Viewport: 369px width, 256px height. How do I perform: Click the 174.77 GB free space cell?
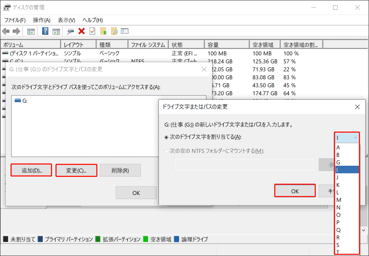click(x=265, y=93)
